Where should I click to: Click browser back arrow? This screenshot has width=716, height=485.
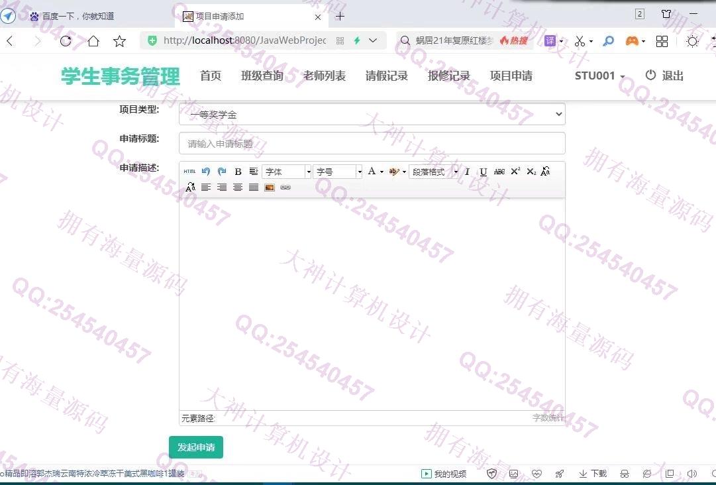point(10,41)
